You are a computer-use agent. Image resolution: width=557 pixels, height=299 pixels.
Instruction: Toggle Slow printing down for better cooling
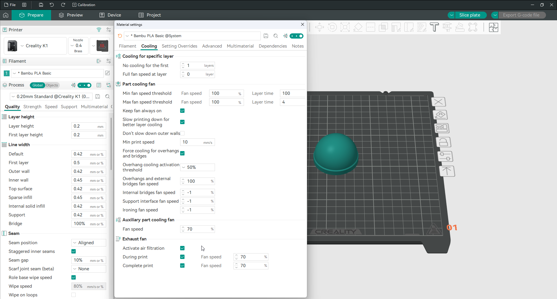coord(182,122)
